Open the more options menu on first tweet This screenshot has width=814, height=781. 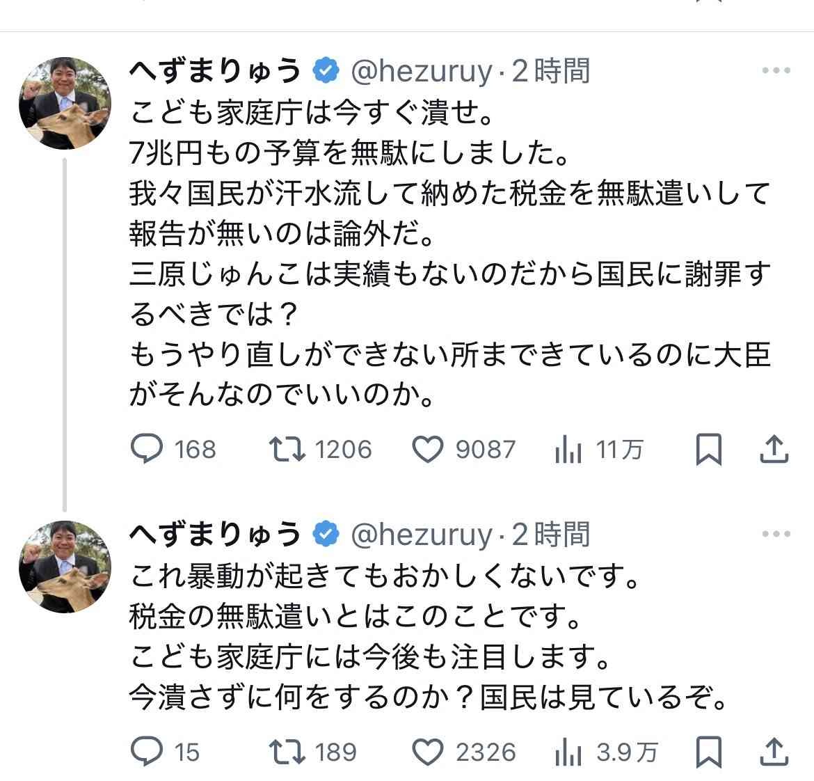pos(776,71)
